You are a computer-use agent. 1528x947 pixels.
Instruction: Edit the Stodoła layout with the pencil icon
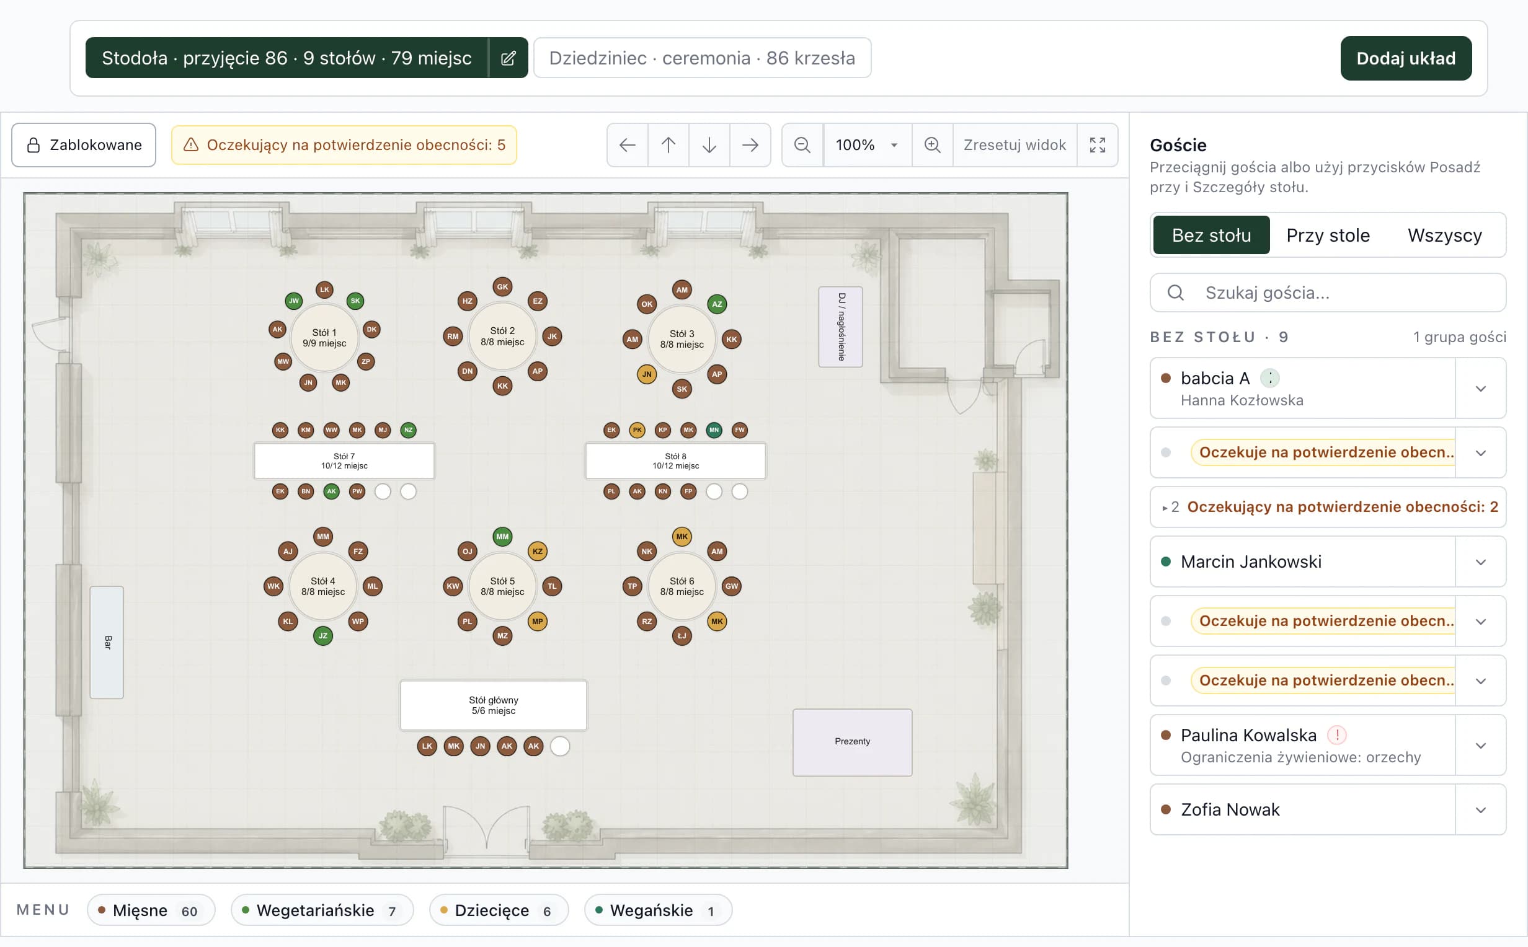point(508,58)
